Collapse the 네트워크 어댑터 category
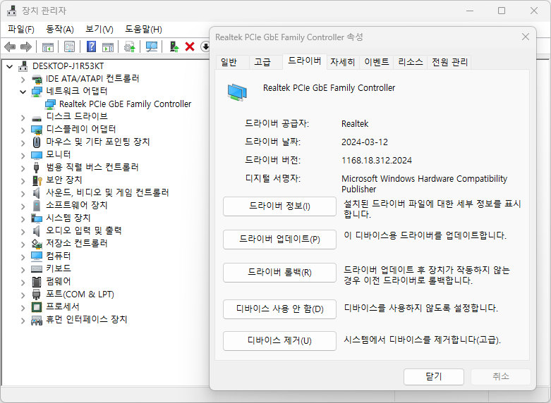Image resolution: width=551 pixels, height=403 pixels. coord(23,92)
